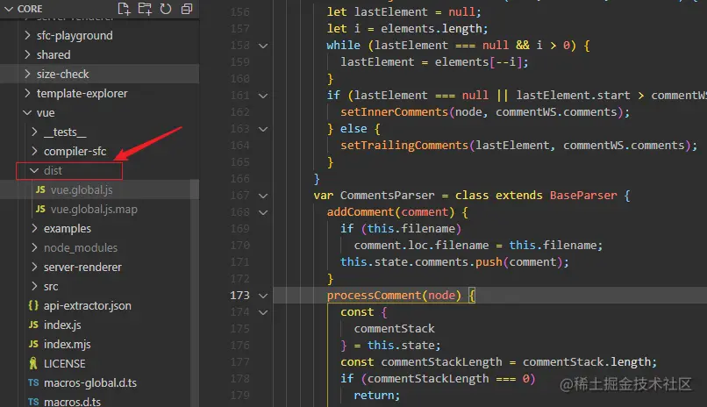Click the BaseParser class name in code
The width and height of the screenshot is (707, 407).
(x=583, y=195)
